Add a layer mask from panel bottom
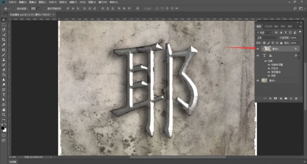This screenshot has height=164, width=307. tap(276, 99)
